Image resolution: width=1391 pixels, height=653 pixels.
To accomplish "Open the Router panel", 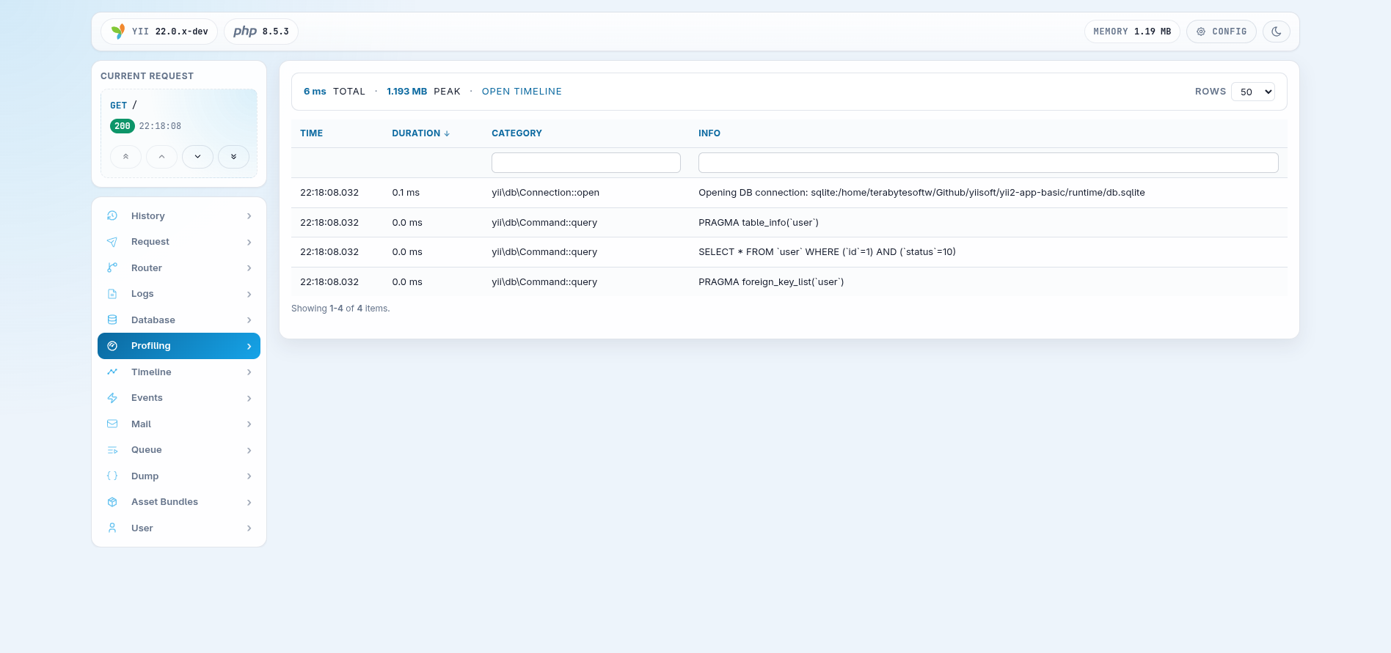I will point(179,268).
